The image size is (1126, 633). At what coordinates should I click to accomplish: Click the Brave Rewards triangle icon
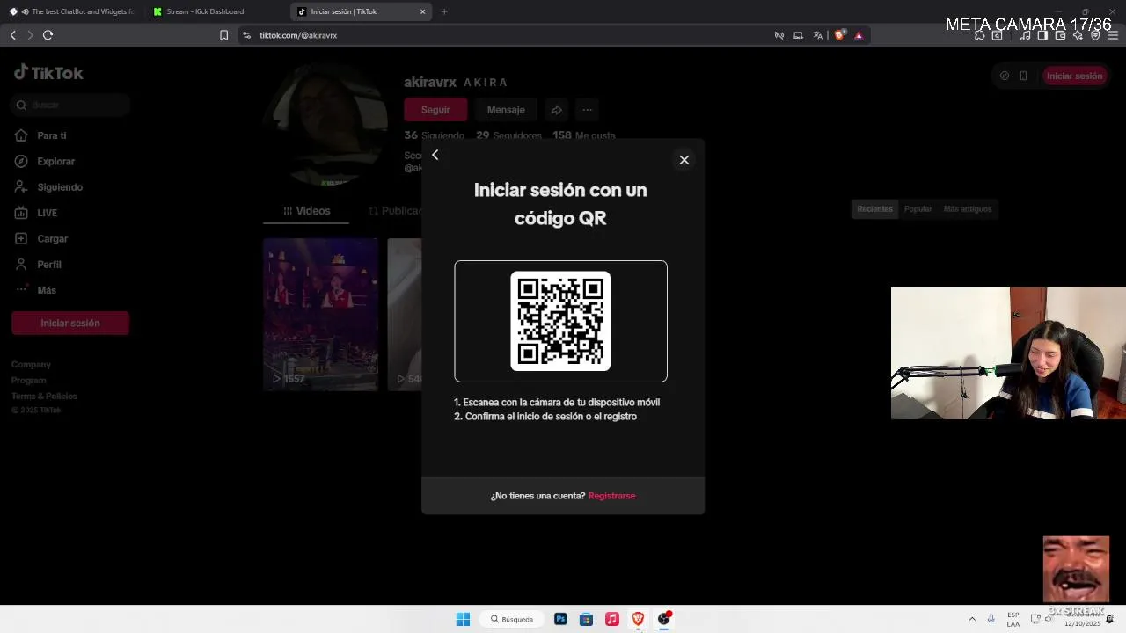coord(859,35)
